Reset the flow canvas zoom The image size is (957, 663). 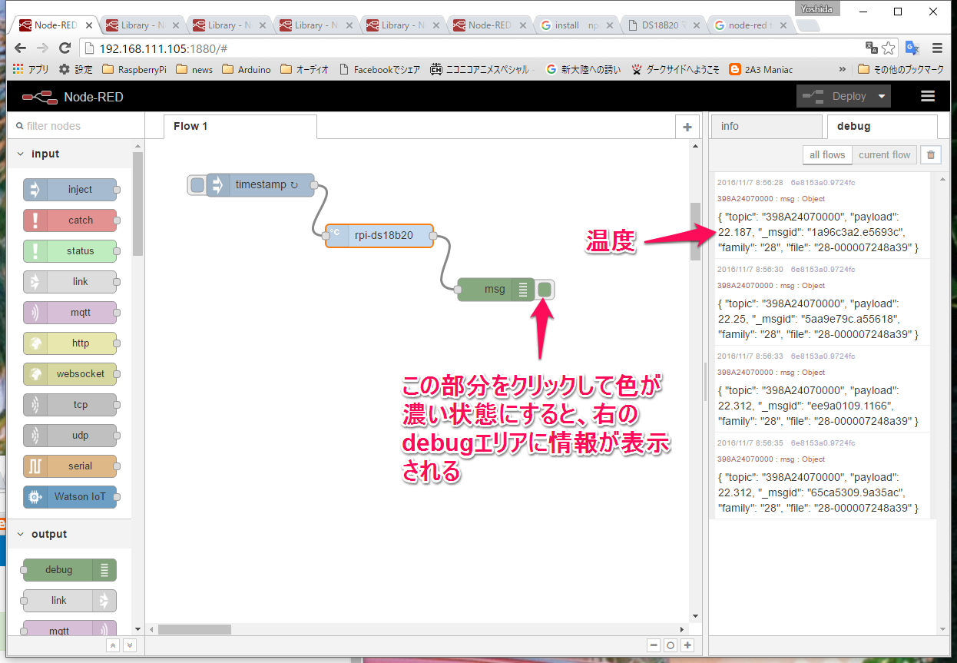click(x=671, y=645)
